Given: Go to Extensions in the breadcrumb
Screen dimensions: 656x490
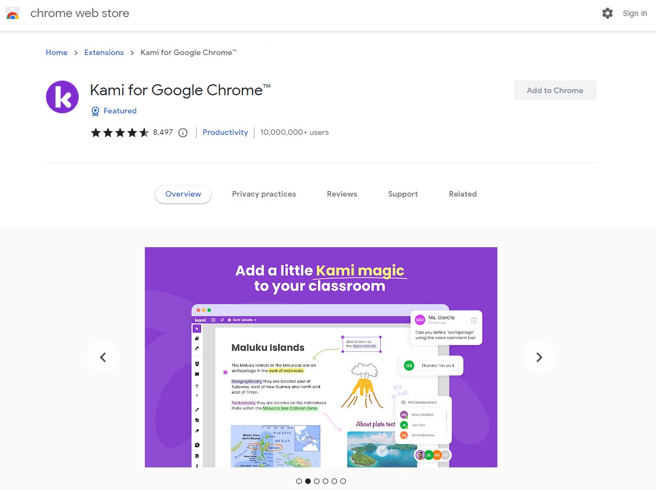Looking at the screenshot, I should click(104, 53).
